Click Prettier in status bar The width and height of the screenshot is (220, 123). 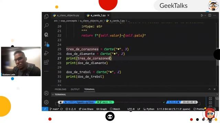pos(199,109)
